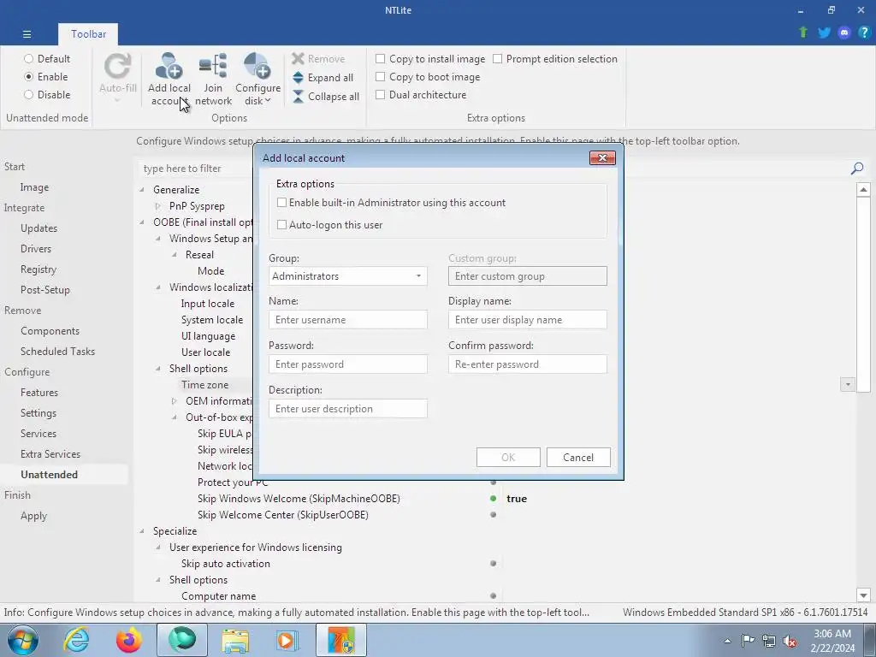876x657 pixels.
Task: Collapse User experience for Windows licensing node
Action: pyautogui.click(x=158, y=547)
